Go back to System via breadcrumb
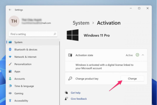This screenshot has width=157, height=105. pyautogui.click(x=81, y=23)
